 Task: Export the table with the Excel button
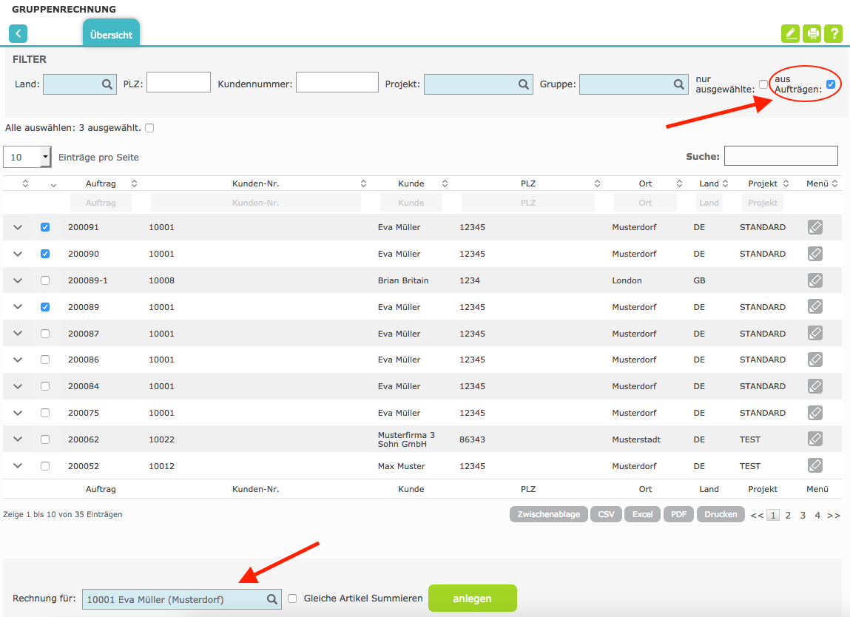[x=642, y=514]
